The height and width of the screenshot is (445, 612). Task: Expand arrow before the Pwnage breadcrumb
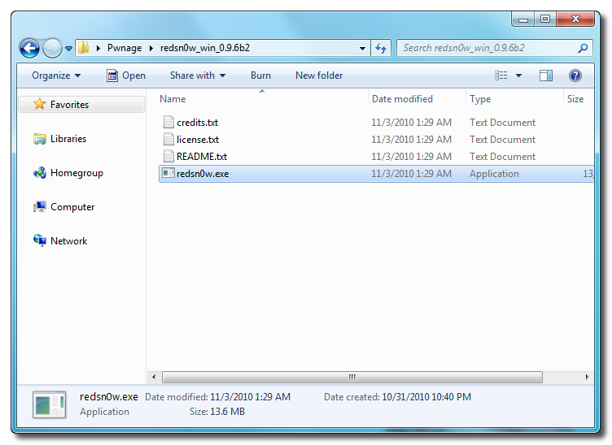click(98, 48)
